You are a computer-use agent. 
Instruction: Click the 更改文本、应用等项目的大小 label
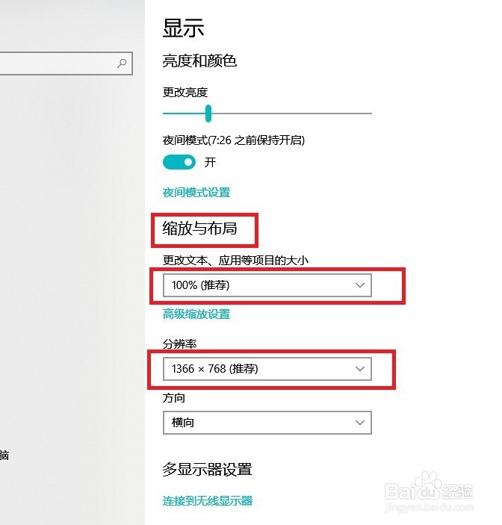pyautogui.click(x=235, y=261)
